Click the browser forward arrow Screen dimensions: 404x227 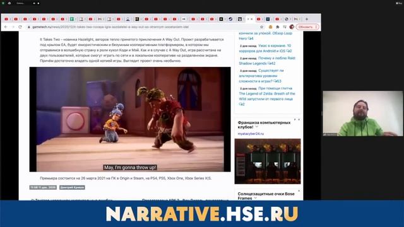pos(13,26)
